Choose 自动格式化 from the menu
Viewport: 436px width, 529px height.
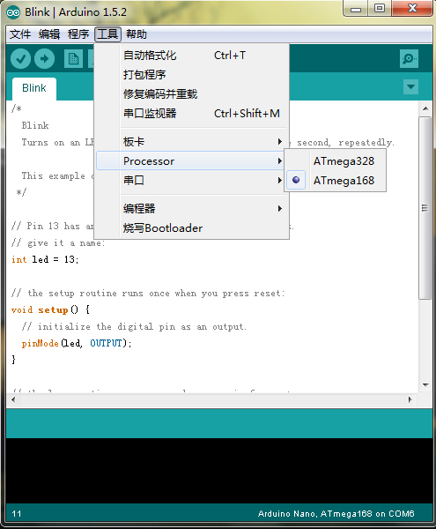pyautogui.click(x=192, y=56)
